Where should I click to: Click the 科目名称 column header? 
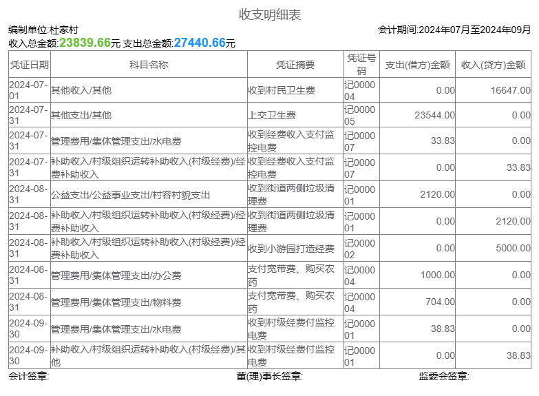[149, 65]
